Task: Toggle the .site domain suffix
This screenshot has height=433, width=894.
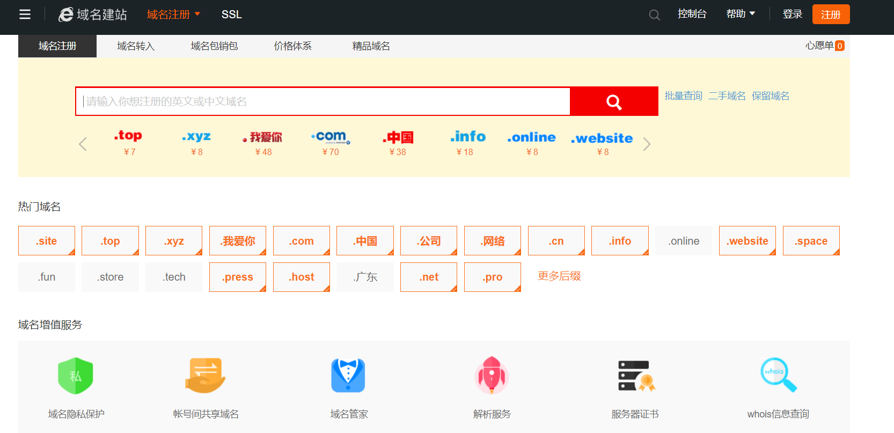Action: click(47, 241)
